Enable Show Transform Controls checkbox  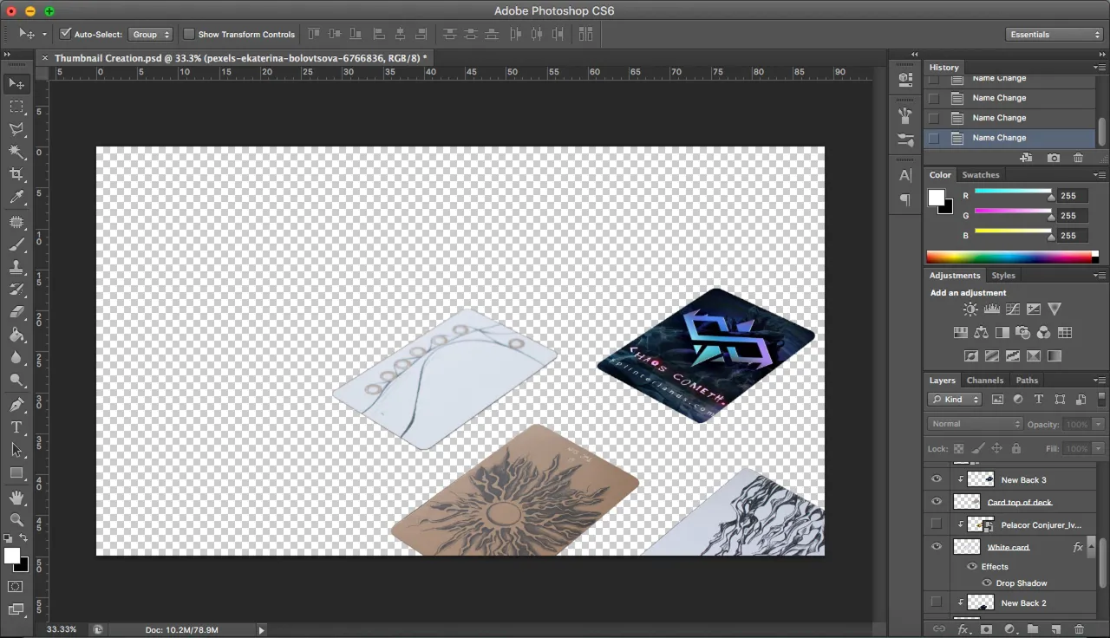pos(189,34)
